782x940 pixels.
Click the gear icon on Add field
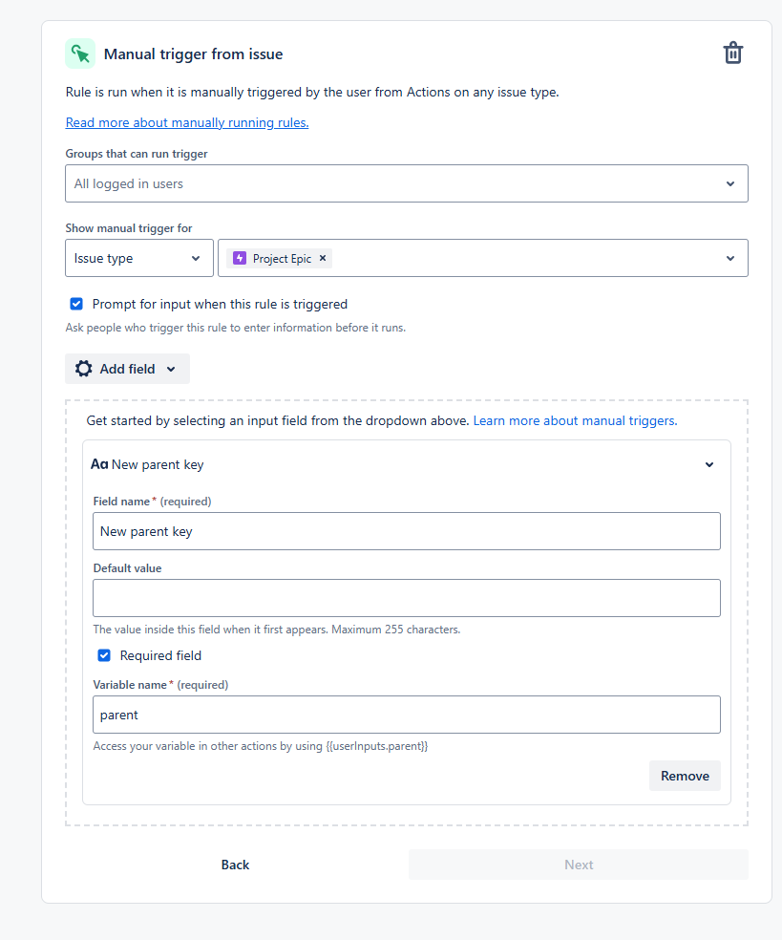(84, 369)
